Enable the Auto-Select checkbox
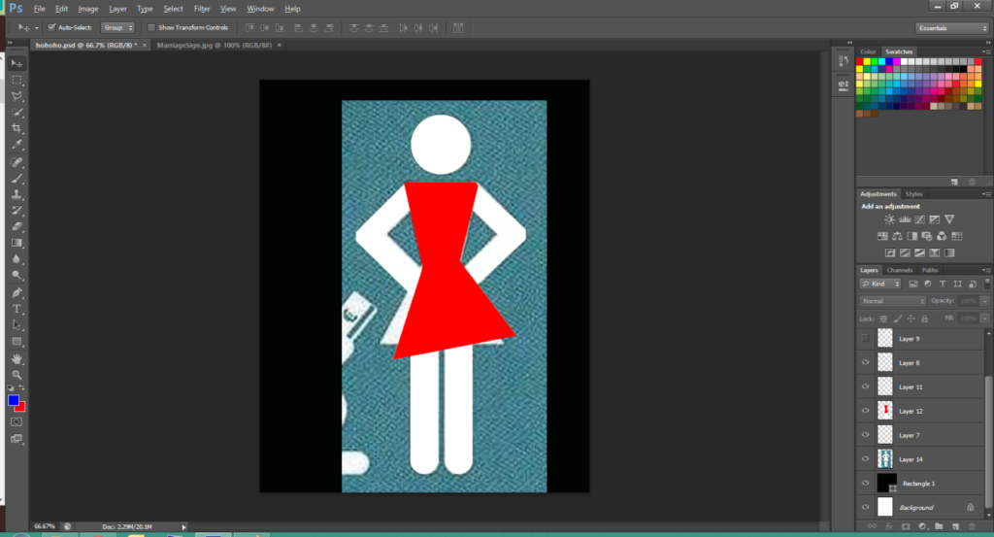Viewport: 994px width, 537px height. coord(51,27)
